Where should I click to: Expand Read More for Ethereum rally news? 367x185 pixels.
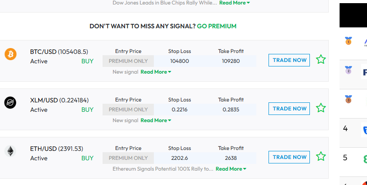click(x=231, y=169)
